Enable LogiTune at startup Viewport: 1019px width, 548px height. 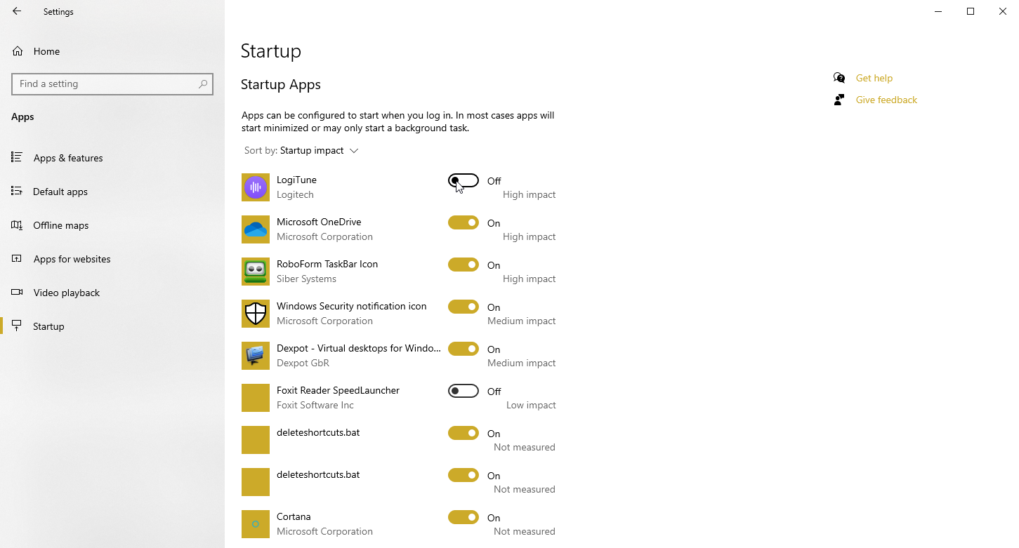tap(464, 181)
